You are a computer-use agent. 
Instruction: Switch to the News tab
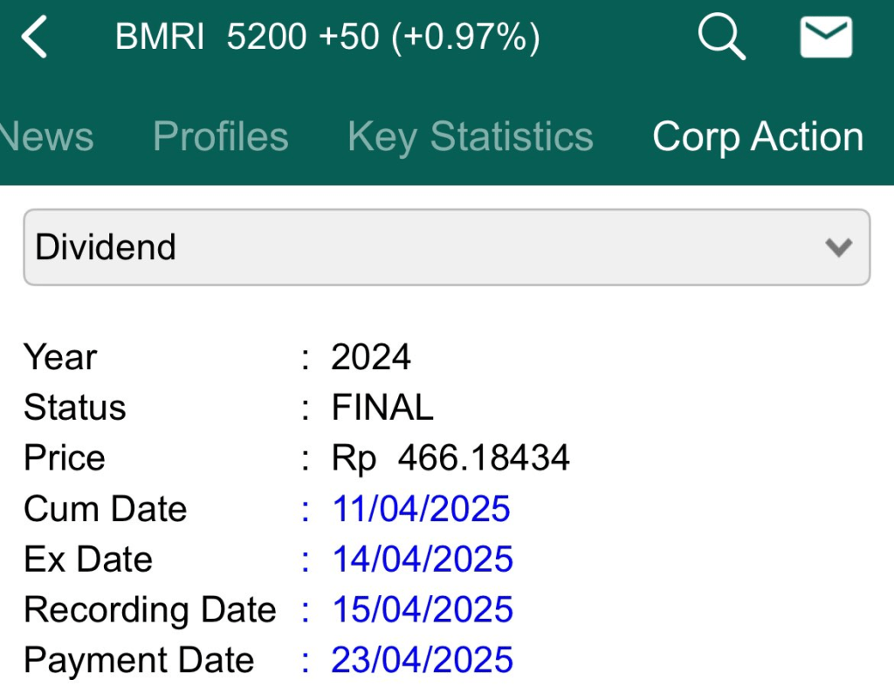pyautogui.click(x=45, y=137)
